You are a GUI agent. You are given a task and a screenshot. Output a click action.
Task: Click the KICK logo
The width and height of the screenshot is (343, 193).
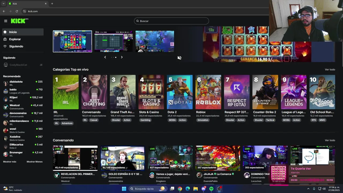(20, 21)
